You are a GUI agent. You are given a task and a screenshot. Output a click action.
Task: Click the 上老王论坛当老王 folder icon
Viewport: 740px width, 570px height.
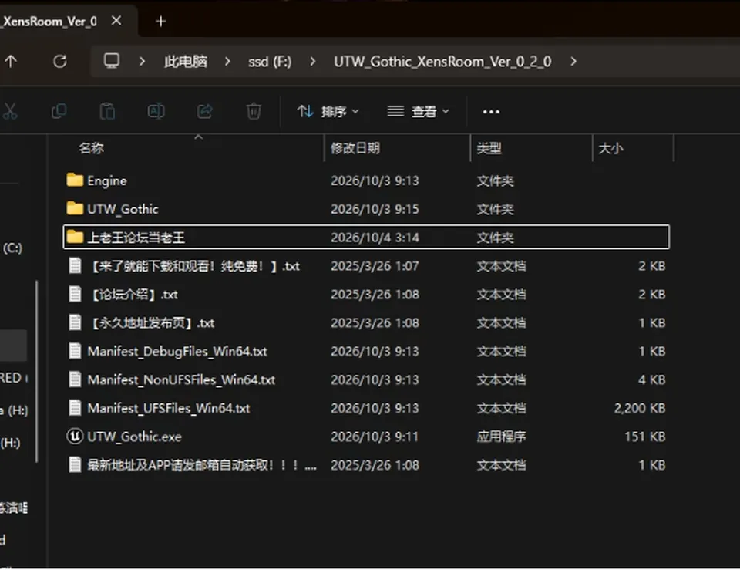coord(75,237)
